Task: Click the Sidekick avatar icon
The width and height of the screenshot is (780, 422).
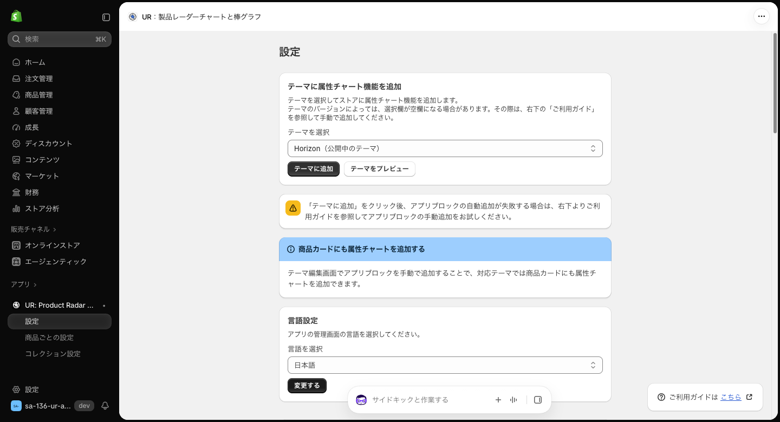Action: coord(361,400)
